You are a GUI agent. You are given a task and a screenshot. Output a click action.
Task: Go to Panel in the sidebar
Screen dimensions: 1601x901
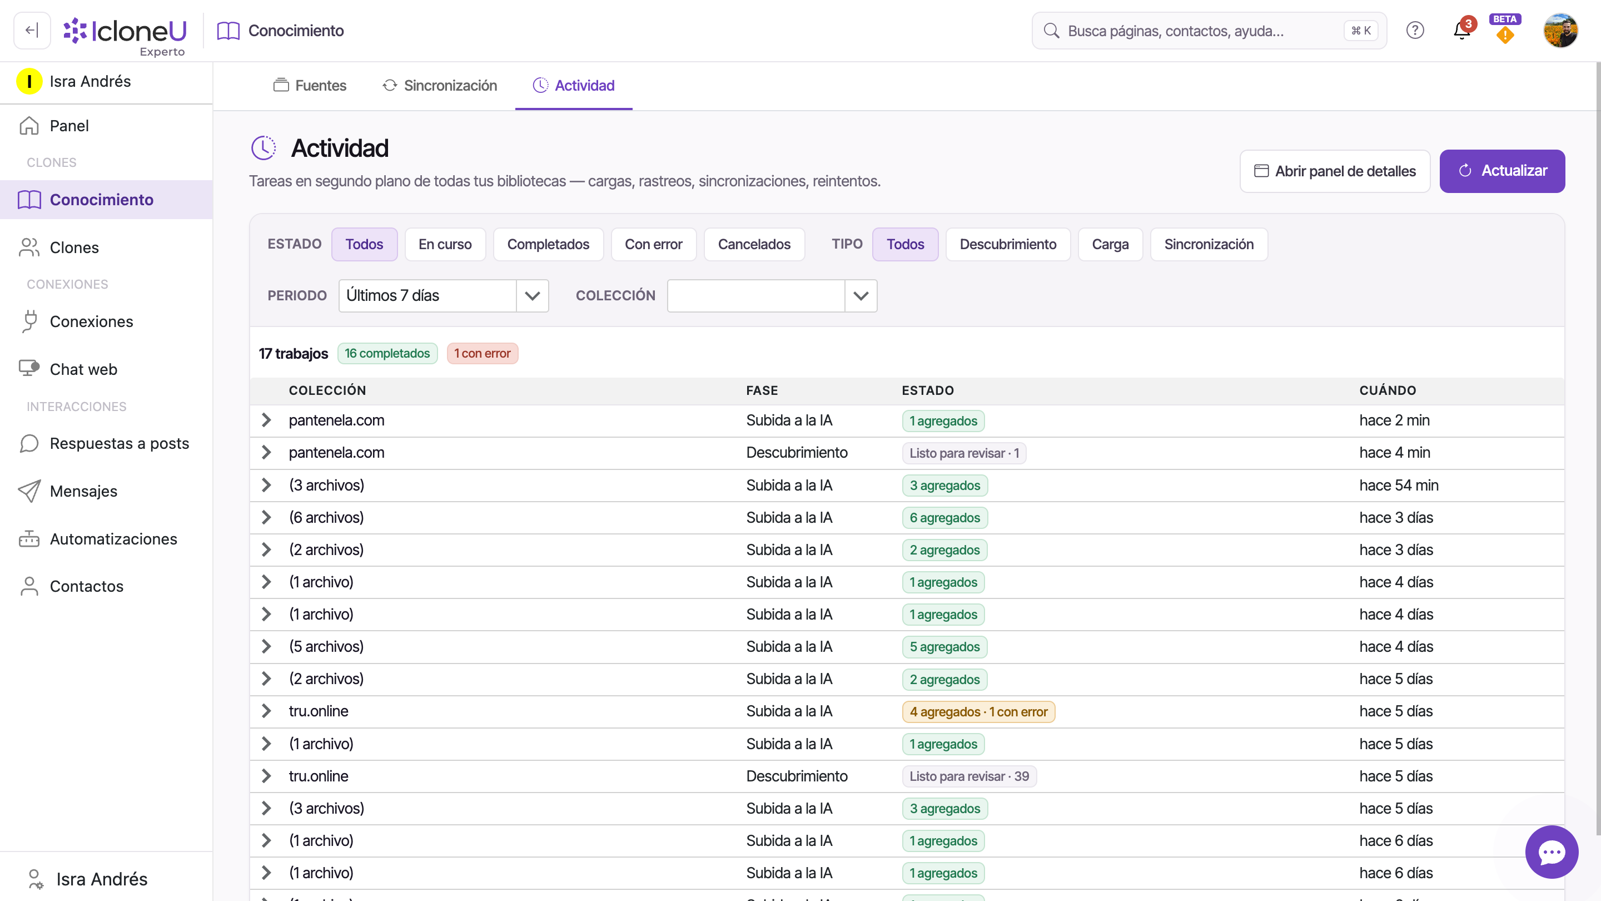coord(106,126)
